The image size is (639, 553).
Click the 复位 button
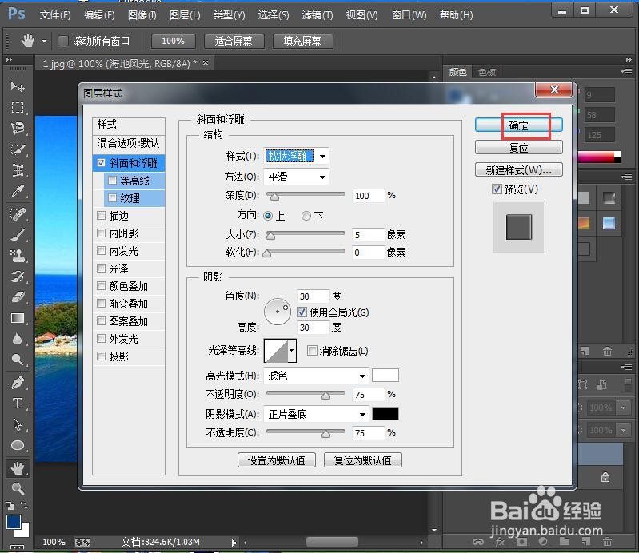coord(518,147)
